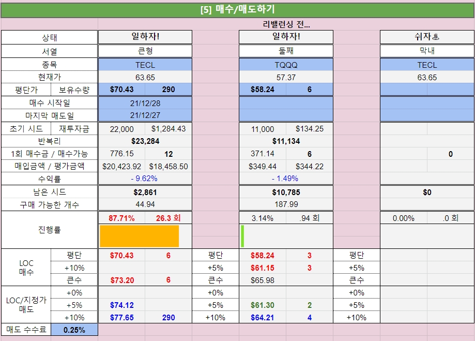Edit the 0.25% 매도 수수료 cell
This screenshot has height=341, width=475.
pos(74,330)
